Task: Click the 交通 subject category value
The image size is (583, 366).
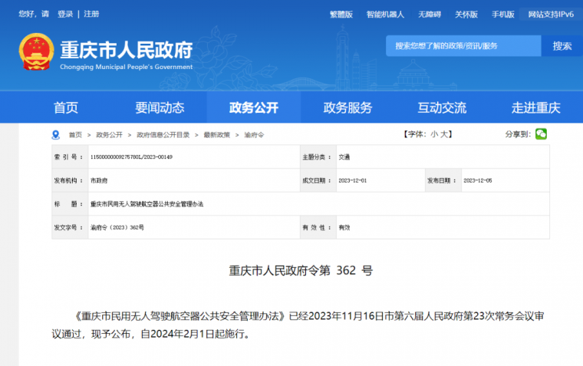Action: tap(344, 157)
